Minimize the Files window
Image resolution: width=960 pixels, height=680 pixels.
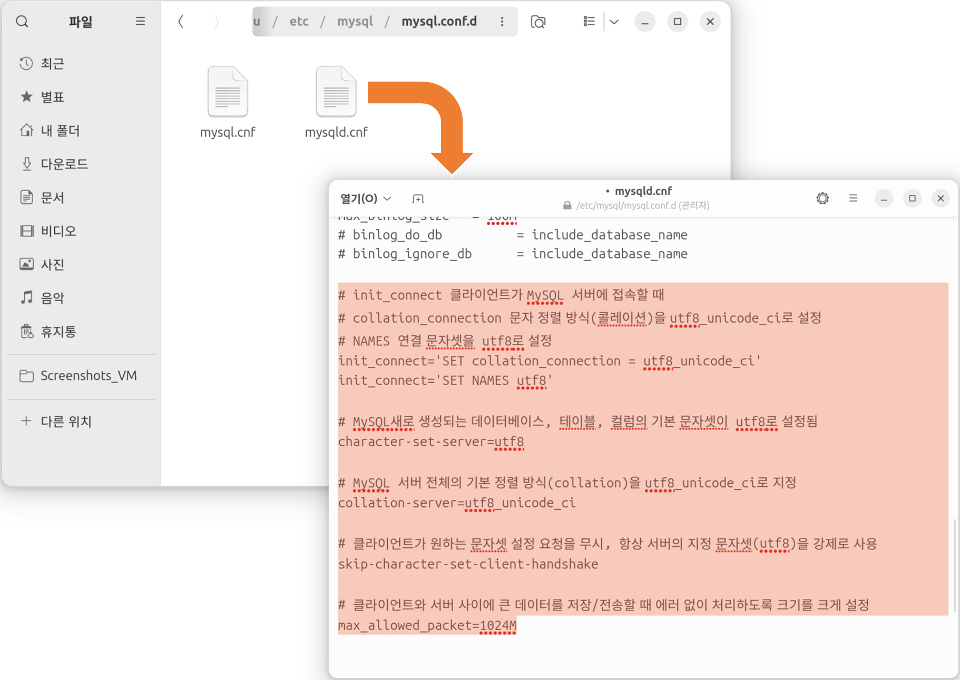coord(644,22)
